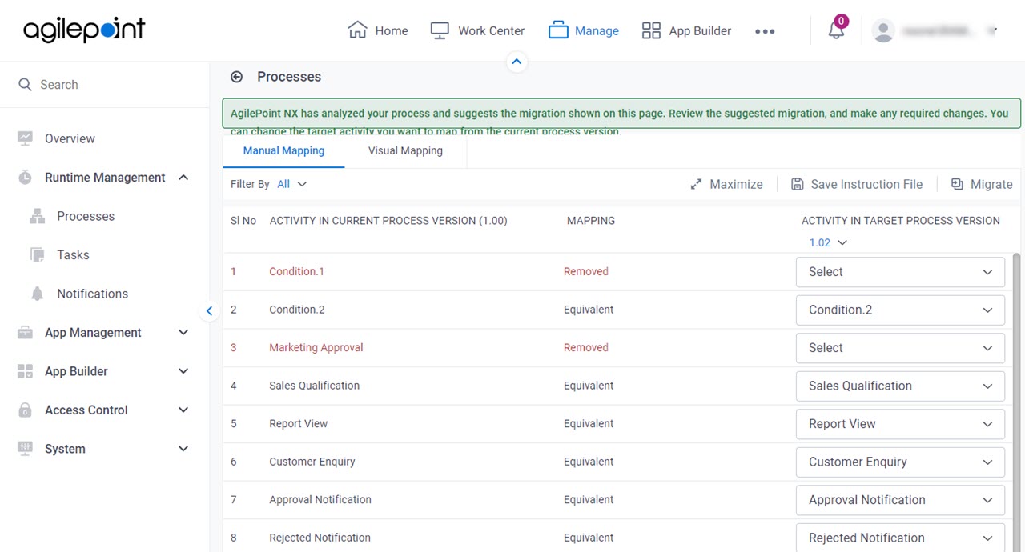Click the AgilePoint logo
The image size is (1025, 552).
click(84, 30)
